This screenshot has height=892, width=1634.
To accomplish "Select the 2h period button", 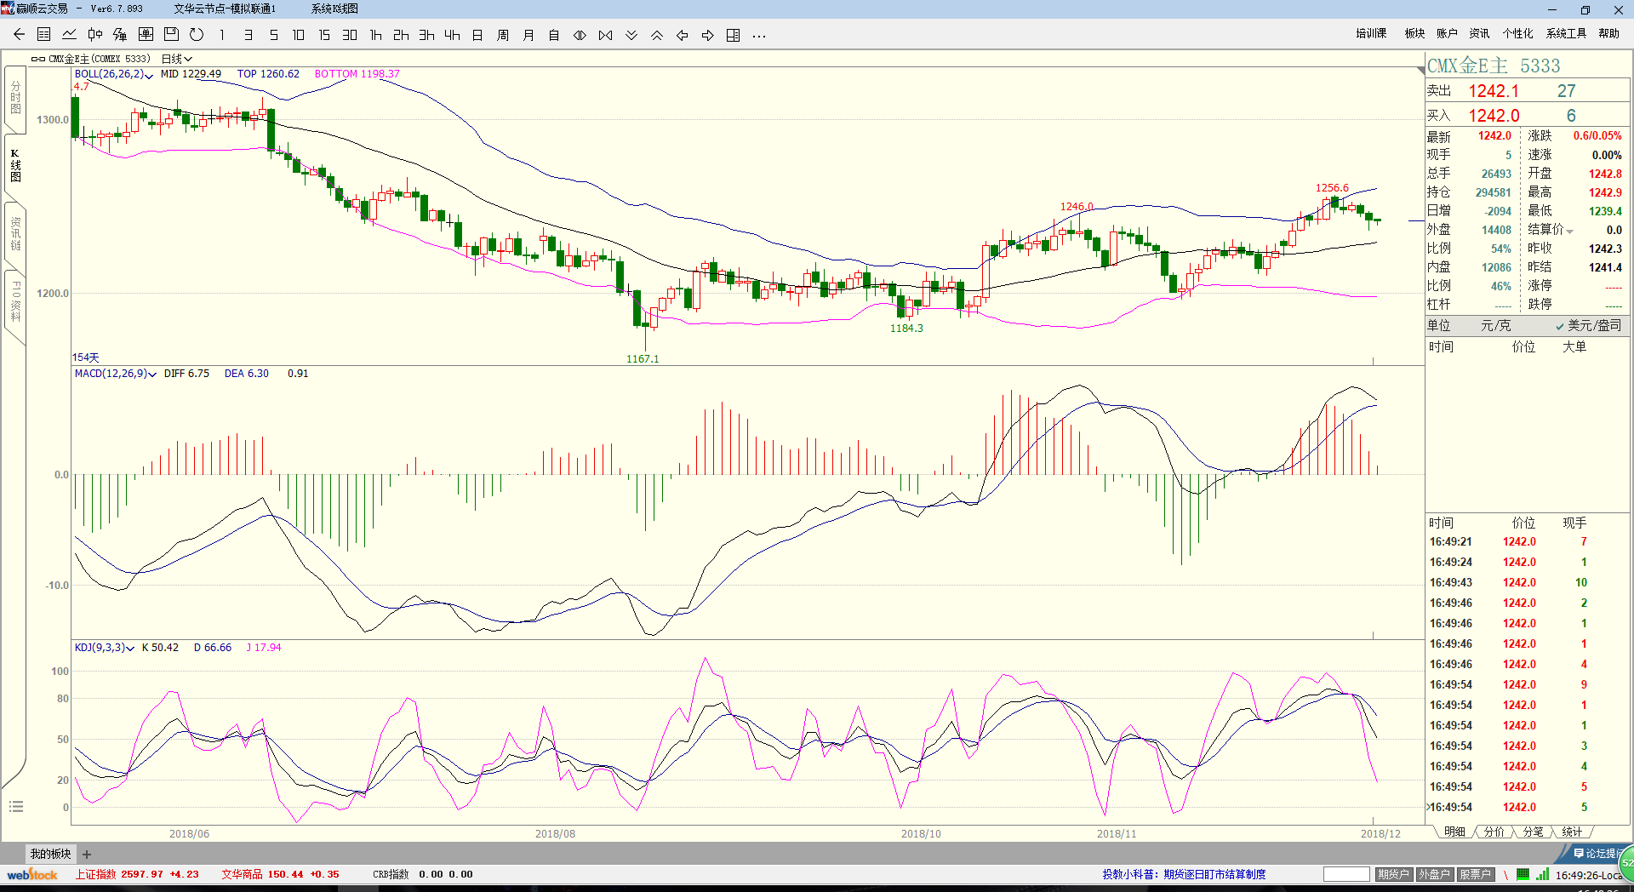I will click(x=401, y=35).
